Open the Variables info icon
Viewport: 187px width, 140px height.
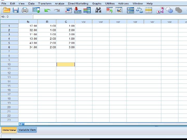(x=87, y=10)
